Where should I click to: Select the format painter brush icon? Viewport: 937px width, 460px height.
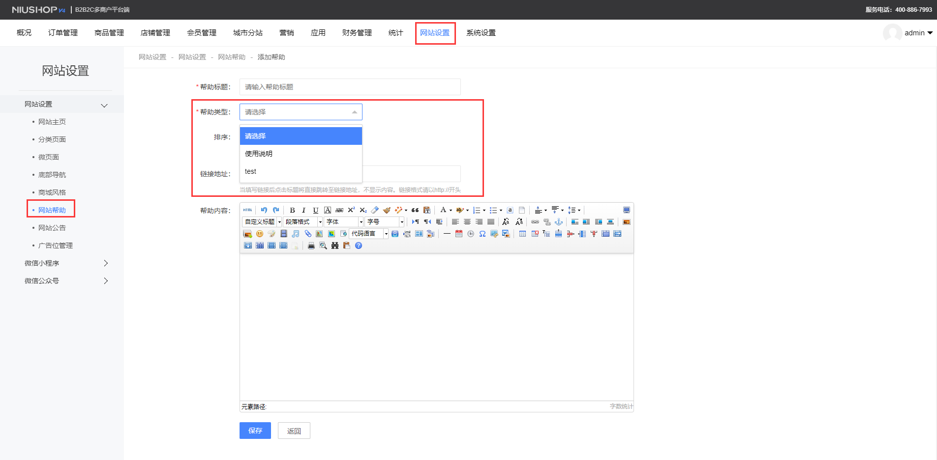point(387,210)
